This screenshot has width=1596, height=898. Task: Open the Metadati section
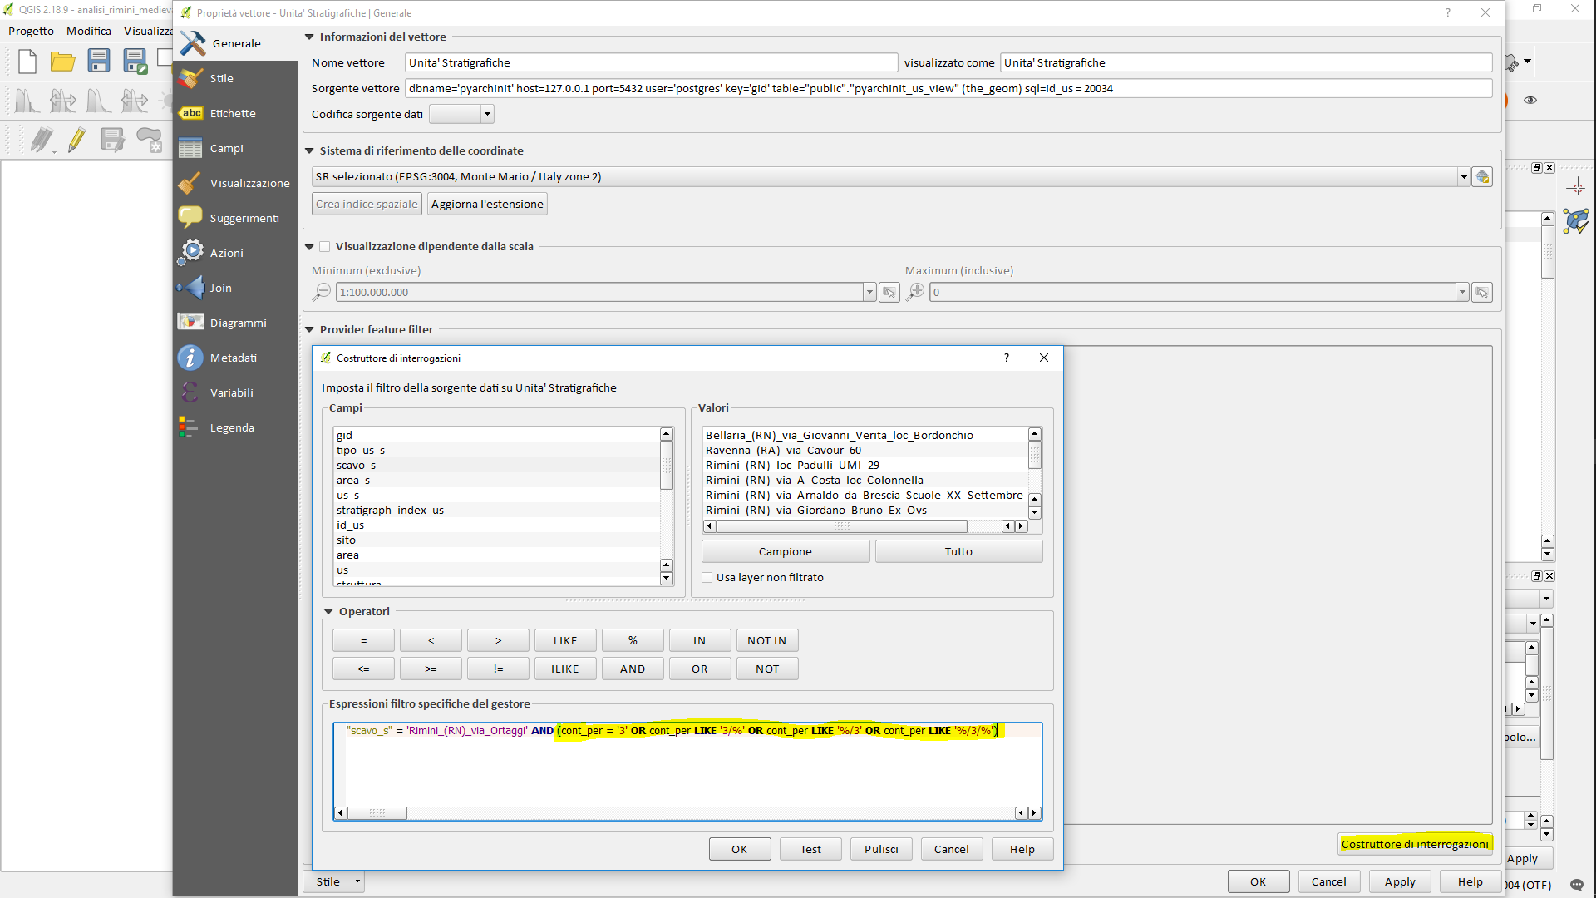point(235,358)
